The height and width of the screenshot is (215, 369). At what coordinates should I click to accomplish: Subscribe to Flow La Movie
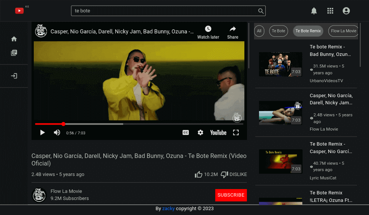pyautogui.click(x=231, y=195)
